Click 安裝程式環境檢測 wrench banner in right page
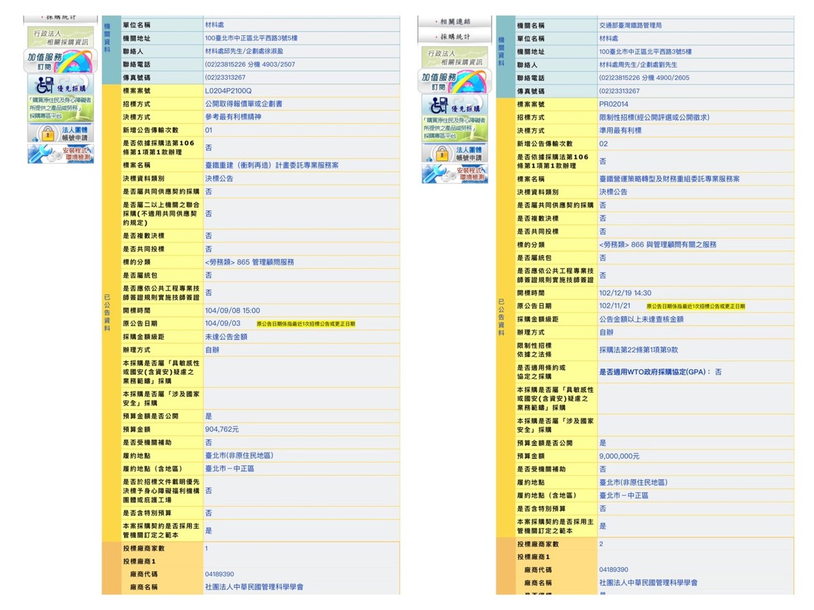The image size is (814, 610). click(x=455, y=173)
